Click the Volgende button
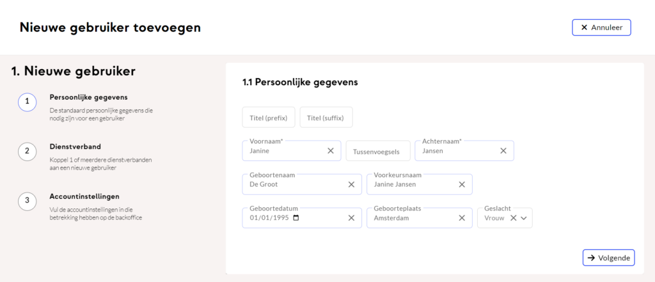Screen dimensions: 655x282 [x=608, y=258]
